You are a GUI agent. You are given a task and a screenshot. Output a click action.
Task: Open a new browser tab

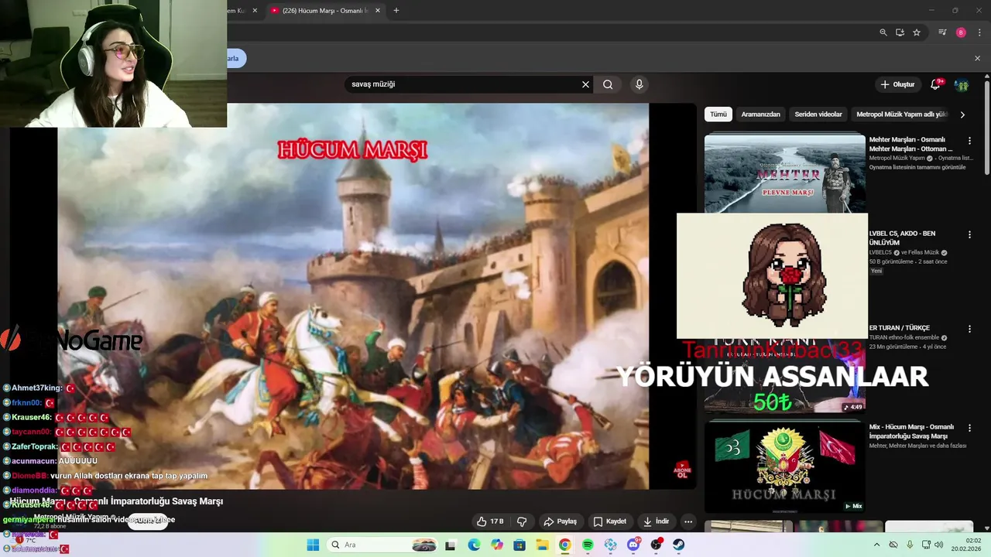(396, 11)
